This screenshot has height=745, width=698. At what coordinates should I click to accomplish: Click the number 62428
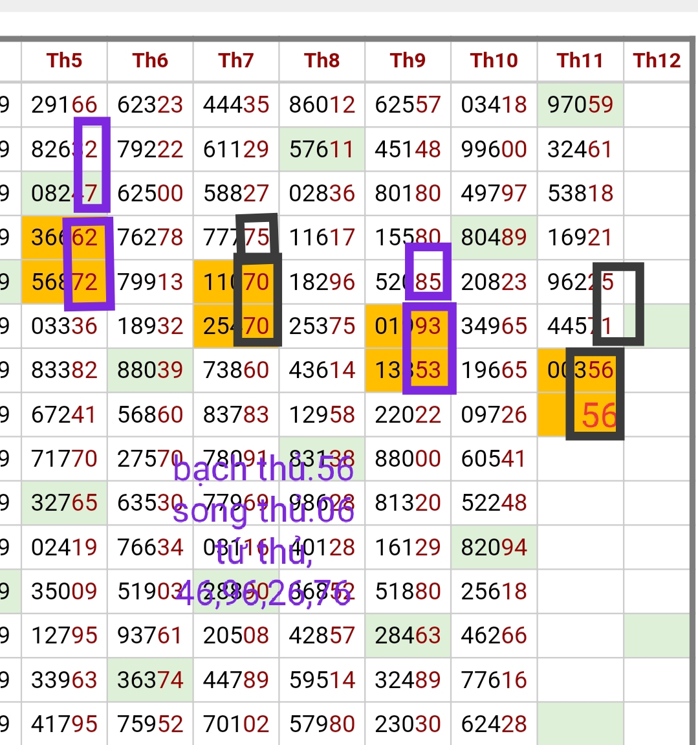pos(494,724)
